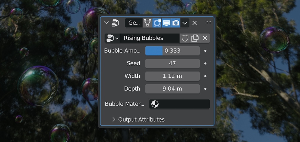This screenshot has width=300, height=142.
Task: Click the 'Depth' label text
Action: pos(132,89)
